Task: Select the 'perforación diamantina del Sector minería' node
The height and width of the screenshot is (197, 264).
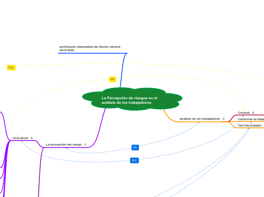Action: (x=90, y=48)
